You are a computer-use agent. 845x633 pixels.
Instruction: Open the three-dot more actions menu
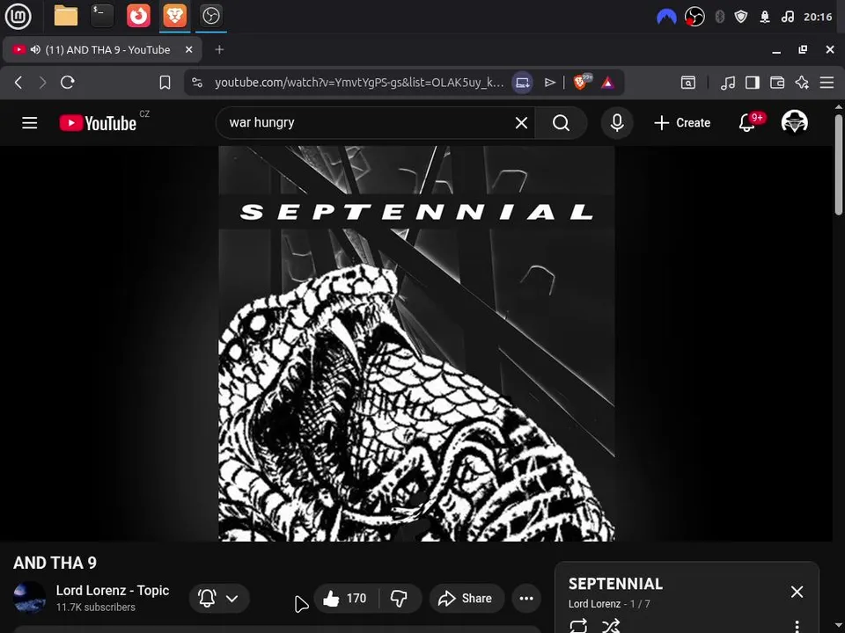click(526, 598)
